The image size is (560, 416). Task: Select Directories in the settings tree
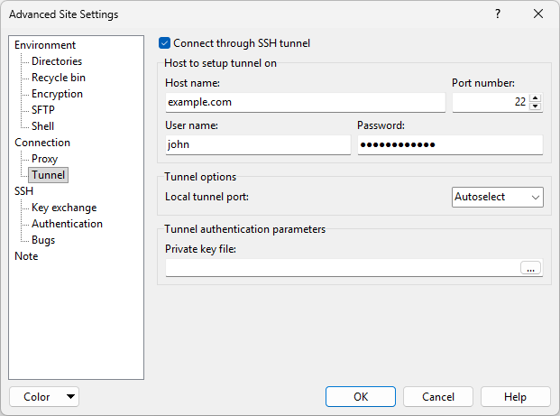(57, 61)
